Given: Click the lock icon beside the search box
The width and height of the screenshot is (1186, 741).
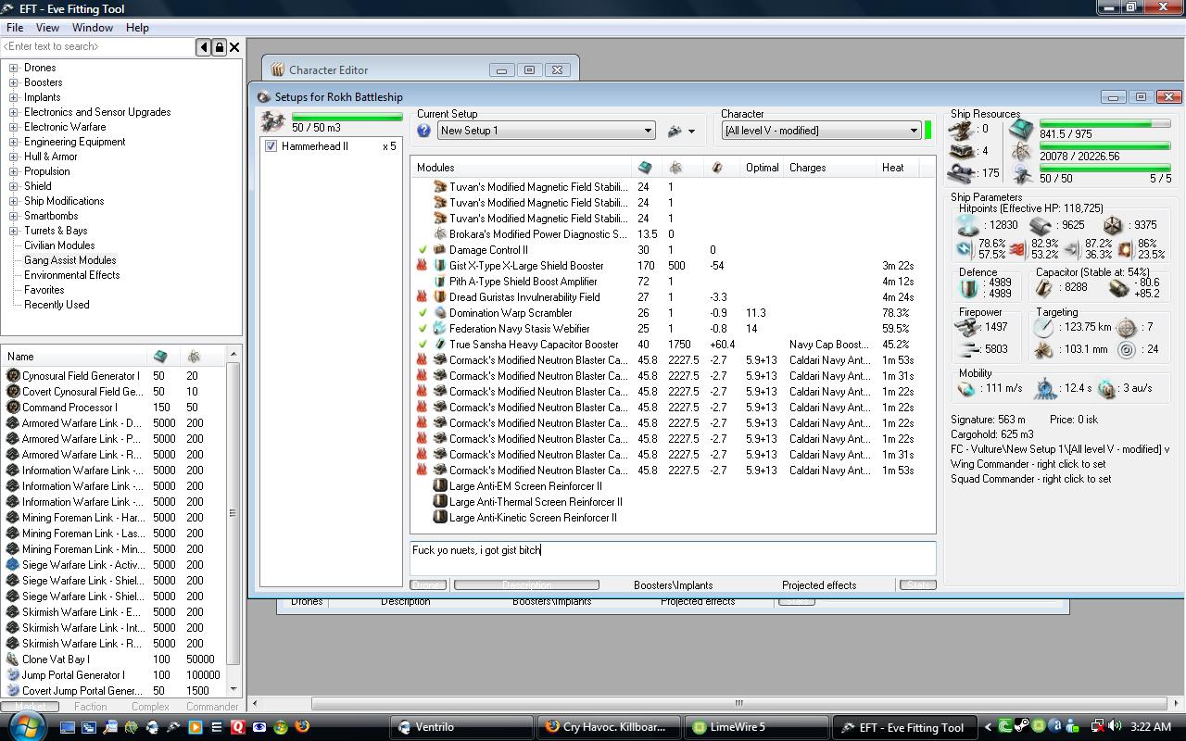Looking at the screenshot, I should pos(220,46).
